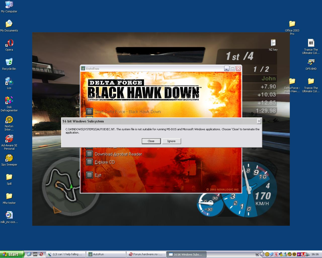
Task: Open Spy Sweeper desktop icon
Action: (x=9, y=160)
